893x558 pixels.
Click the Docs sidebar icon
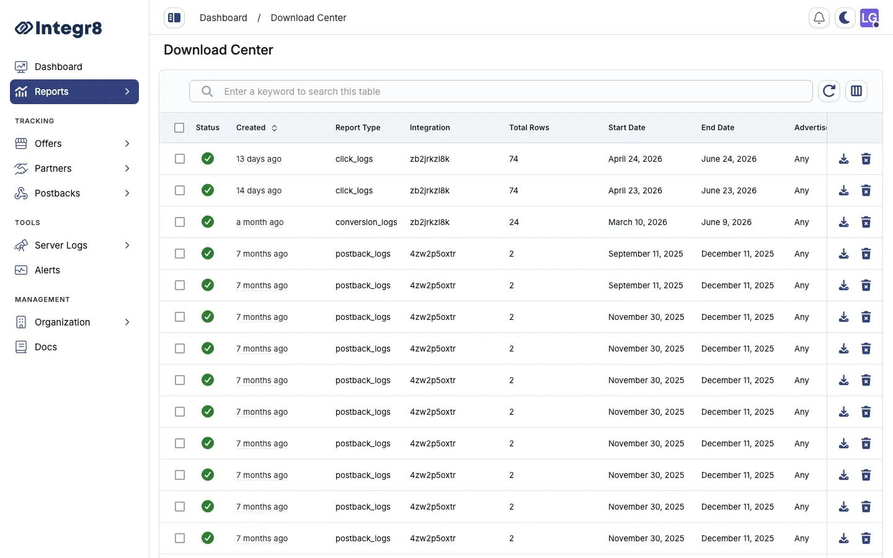tap(21, 347)
